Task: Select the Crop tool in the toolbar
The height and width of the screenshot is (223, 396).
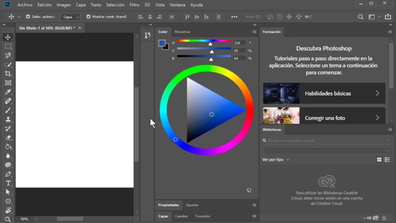Action: tap(8, 74)
